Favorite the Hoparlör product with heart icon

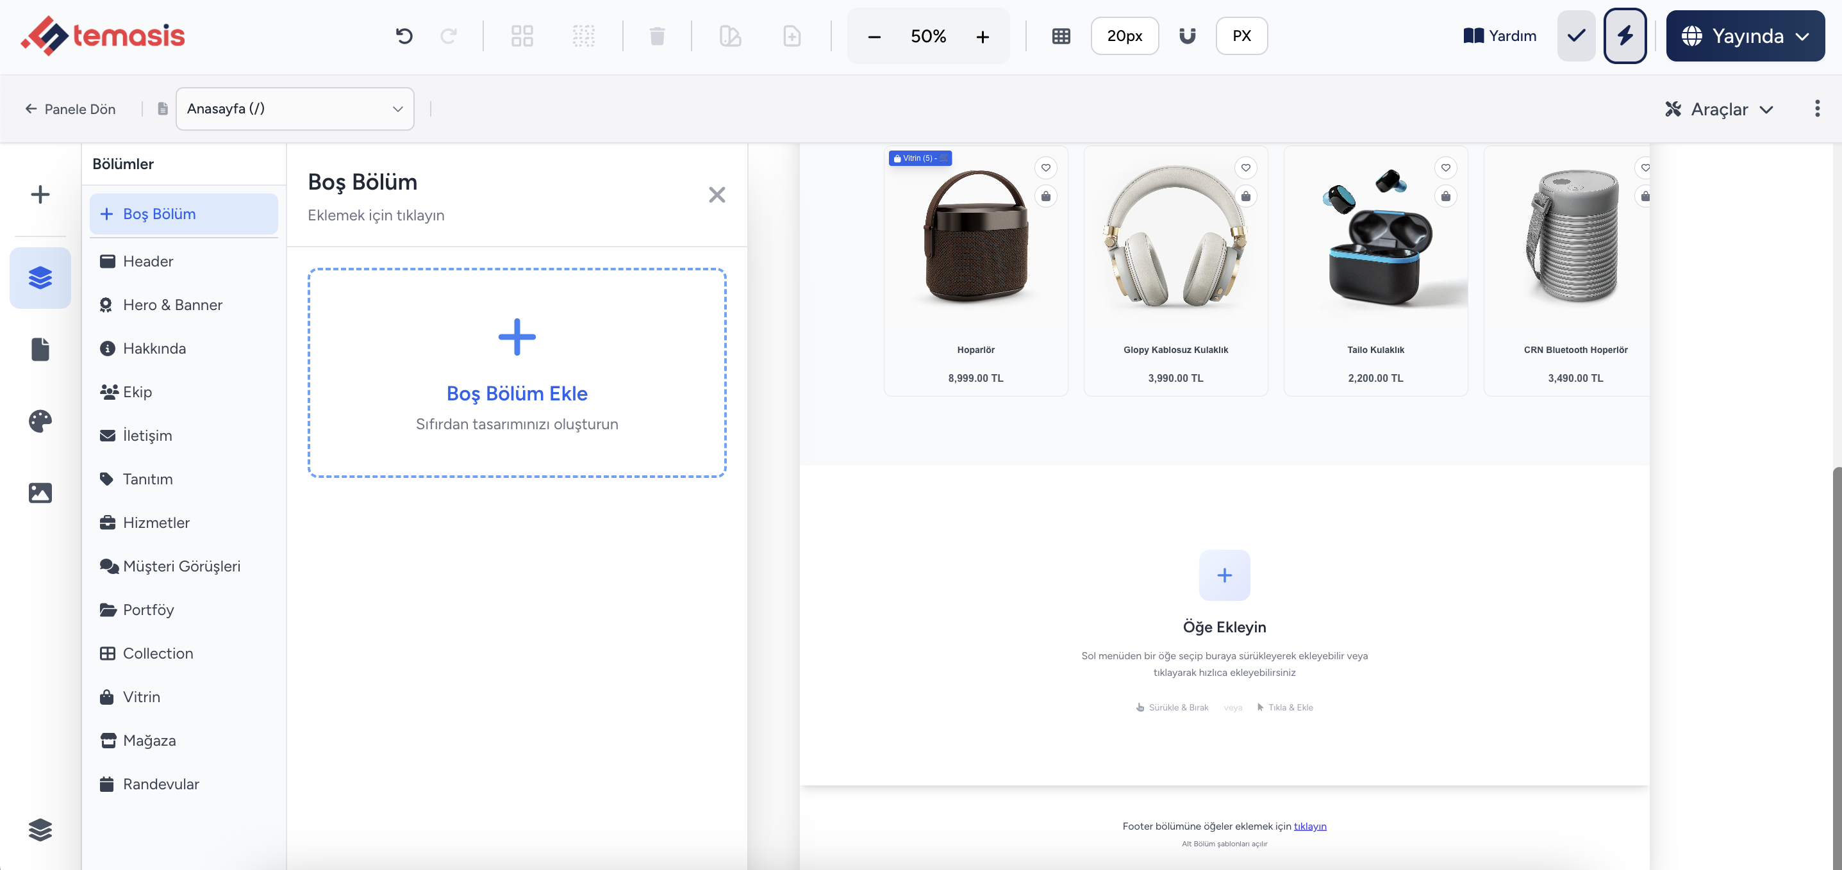coord(1045,167)
